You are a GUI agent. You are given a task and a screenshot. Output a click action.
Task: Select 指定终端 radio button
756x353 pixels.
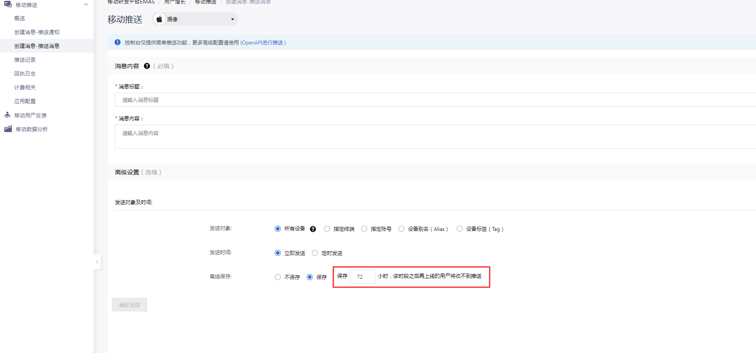(327, 229)
